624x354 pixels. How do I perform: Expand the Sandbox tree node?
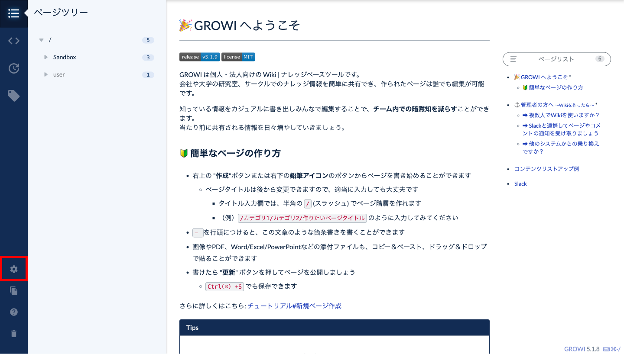point(46,57)
